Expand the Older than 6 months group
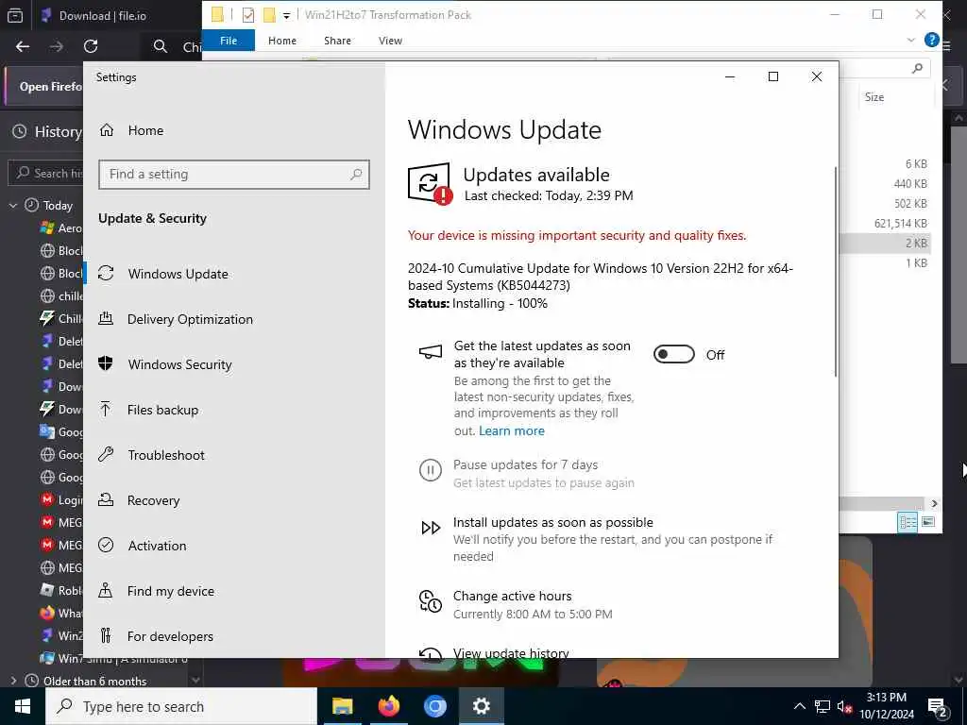 click(13, 682)
